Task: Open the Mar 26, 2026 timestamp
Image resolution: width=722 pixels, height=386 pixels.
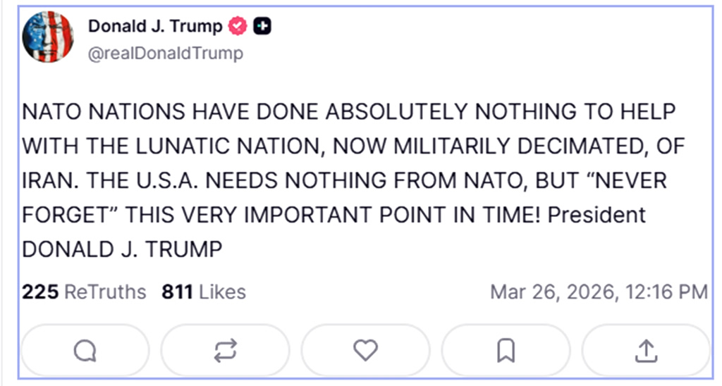Action: [x=599, y=292]
